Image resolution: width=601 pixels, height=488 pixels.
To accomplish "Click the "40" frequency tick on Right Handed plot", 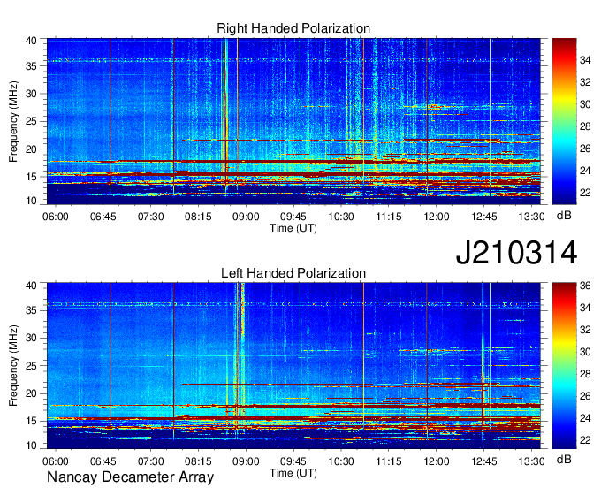I will [x=31, y=41].
